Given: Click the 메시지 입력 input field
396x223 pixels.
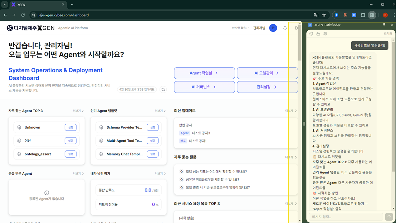Looking at the screenshot, I should 346,217.
